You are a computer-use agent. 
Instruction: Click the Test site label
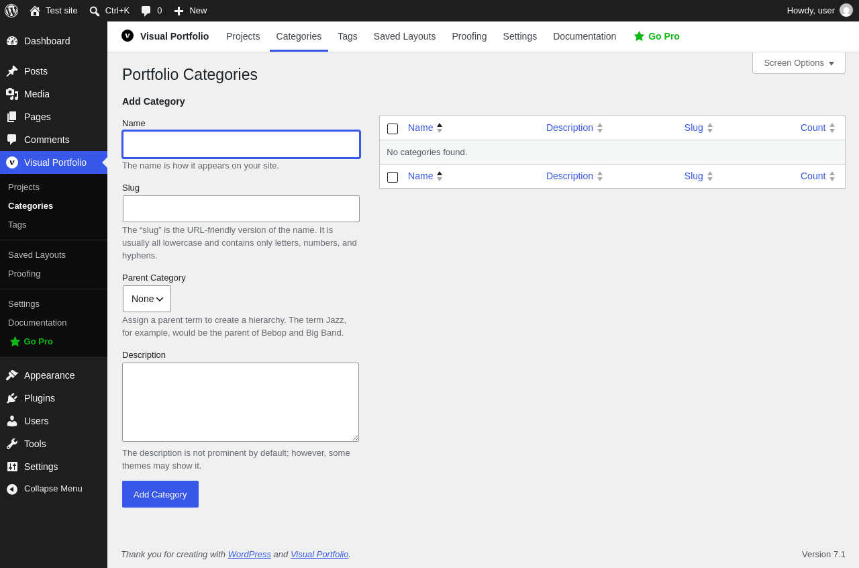pos(62,11)
